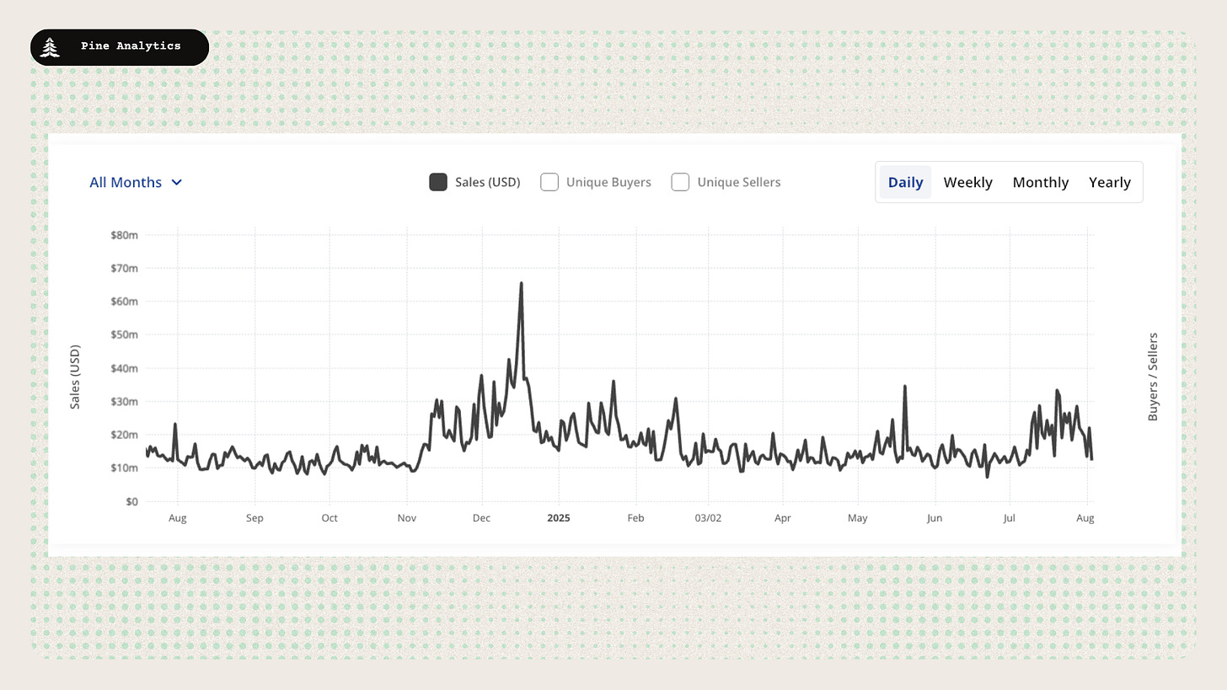Viewport: 1227px width, 690px height.
Task: Switch to the Weekly view
Action: click(967, 182)
